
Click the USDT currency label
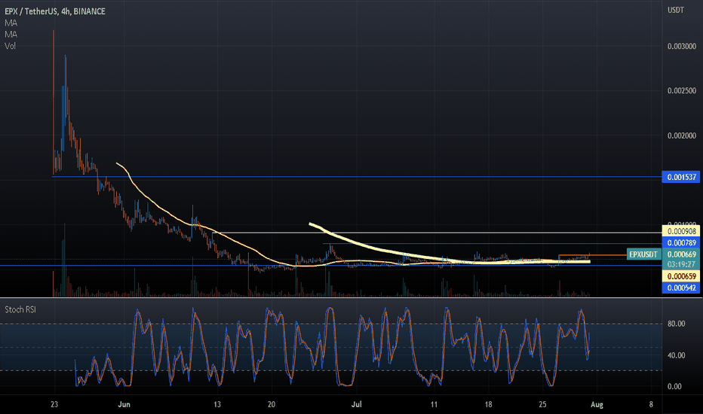[676, 11]
